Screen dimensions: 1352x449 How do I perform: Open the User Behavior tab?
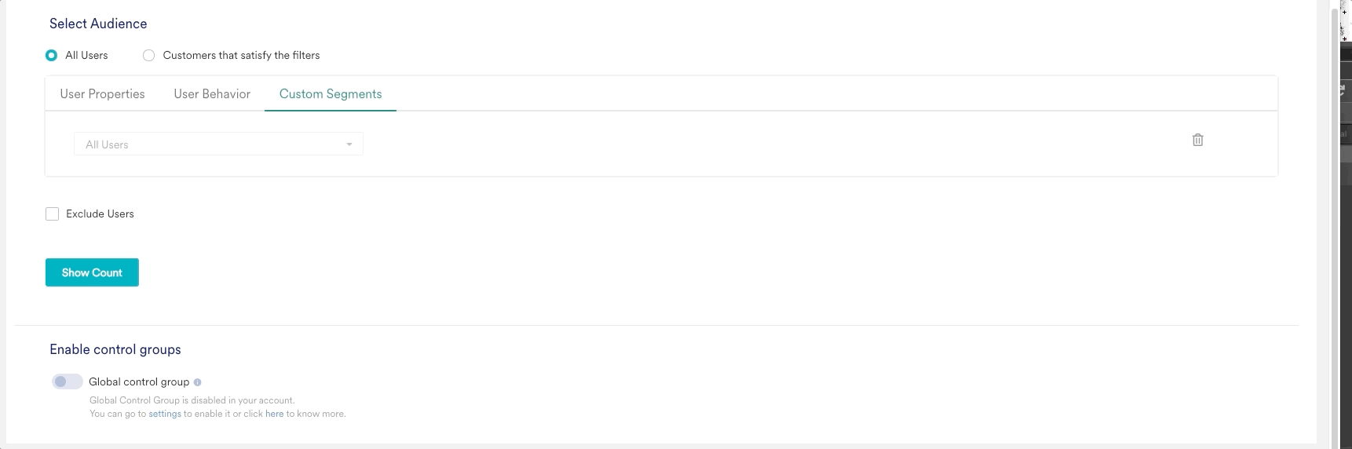[212, 94]
